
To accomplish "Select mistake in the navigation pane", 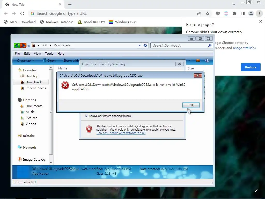I will pos(26,136).
